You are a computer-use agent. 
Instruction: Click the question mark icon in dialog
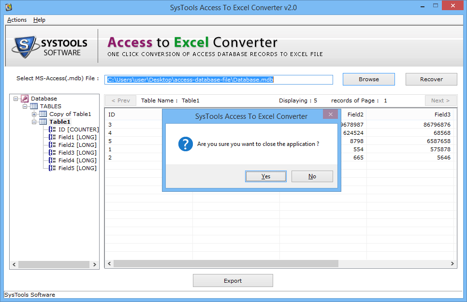pos(186,144)
